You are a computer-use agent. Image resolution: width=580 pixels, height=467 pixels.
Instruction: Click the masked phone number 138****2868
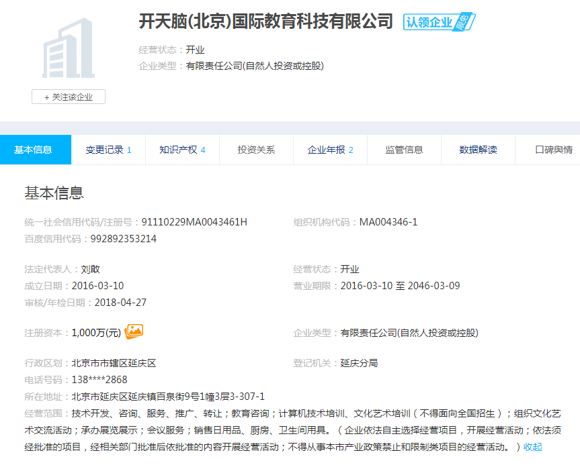(x=99, y=380)
